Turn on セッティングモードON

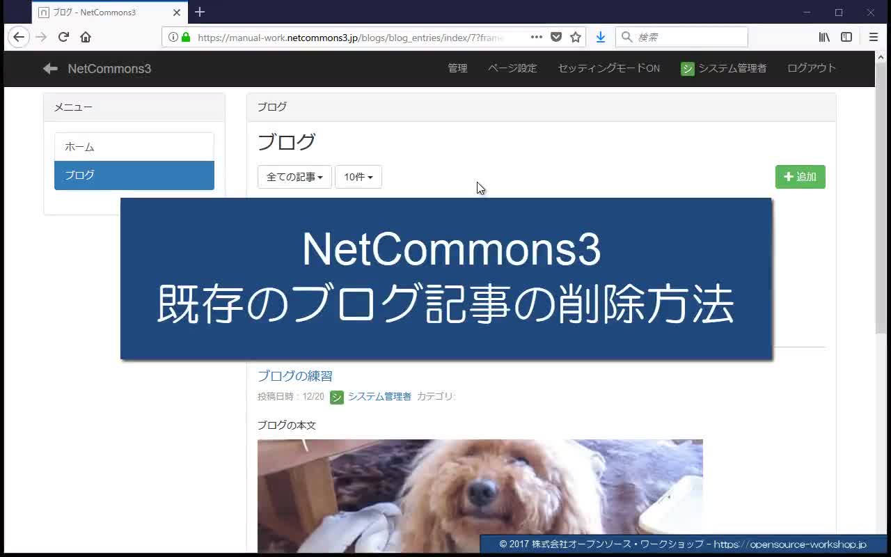point(608,68)
